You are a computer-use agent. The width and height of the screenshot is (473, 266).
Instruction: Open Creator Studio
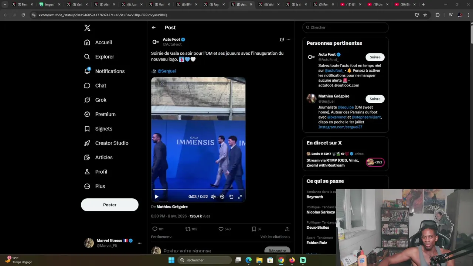click(x=106, y=143)
